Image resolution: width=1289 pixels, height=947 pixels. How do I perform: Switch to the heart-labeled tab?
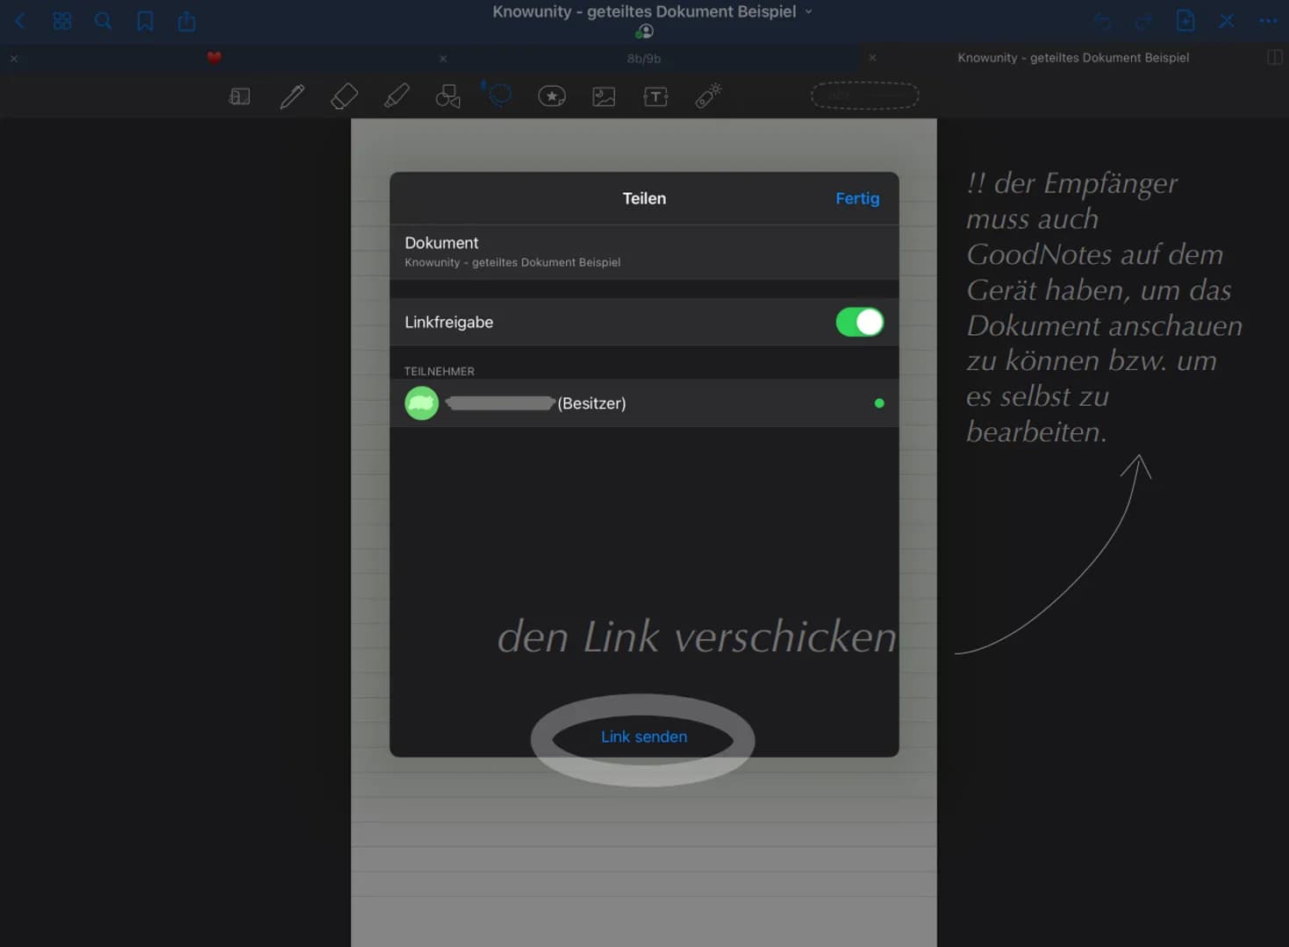coord(214,58)
